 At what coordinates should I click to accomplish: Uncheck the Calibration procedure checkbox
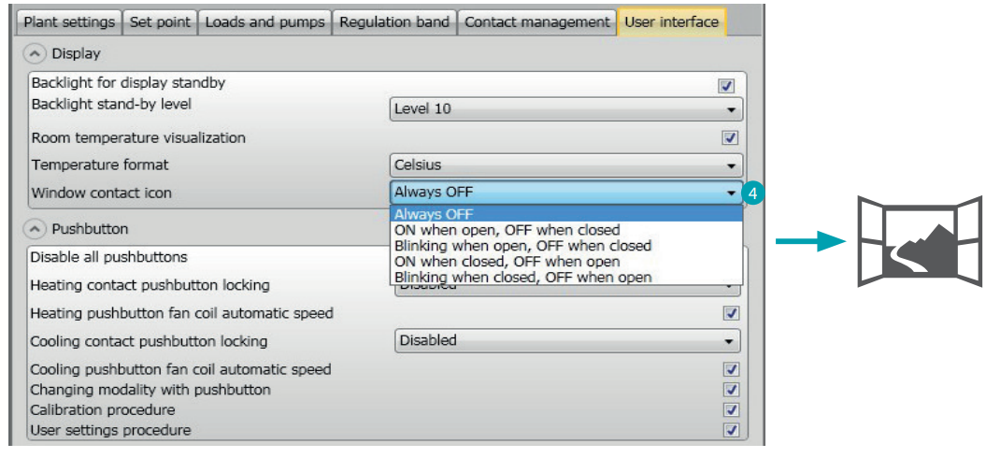[732, 410]
